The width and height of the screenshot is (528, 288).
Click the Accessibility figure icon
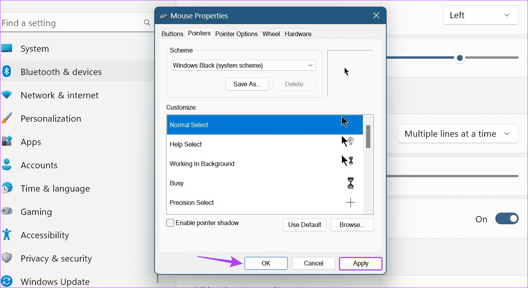tap(7, 235)
